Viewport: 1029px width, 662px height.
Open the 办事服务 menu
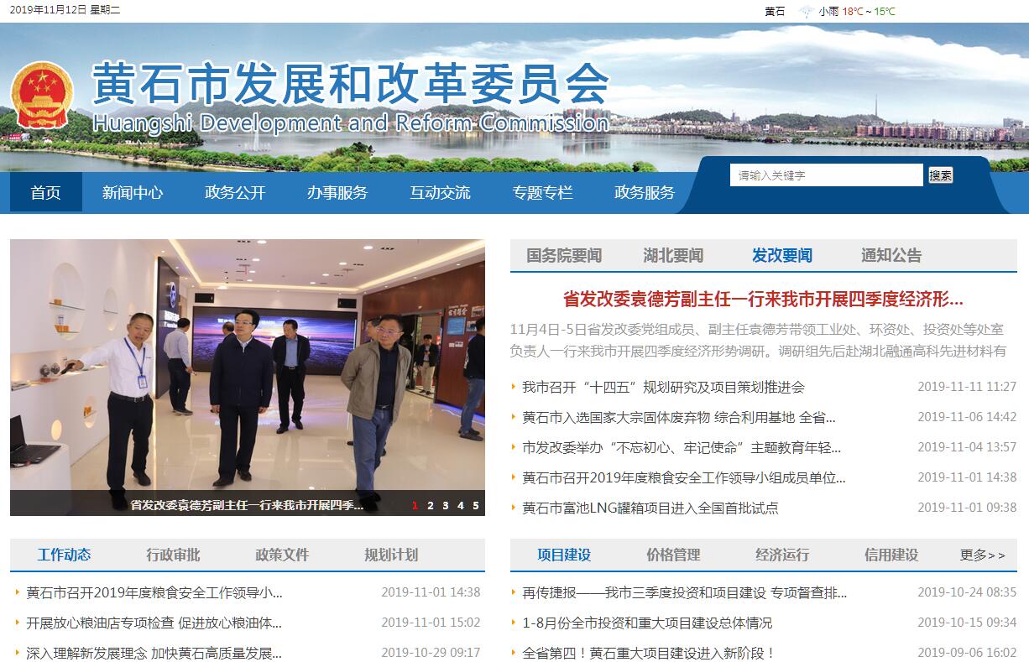point(337,192)
